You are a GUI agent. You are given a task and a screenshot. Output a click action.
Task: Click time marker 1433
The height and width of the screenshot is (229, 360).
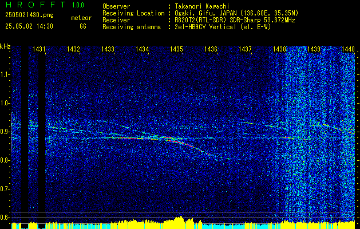108,49
